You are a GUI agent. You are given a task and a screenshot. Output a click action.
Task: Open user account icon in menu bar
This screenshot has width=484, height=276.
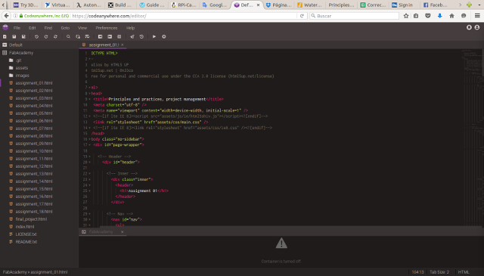[x=477, y=27]
